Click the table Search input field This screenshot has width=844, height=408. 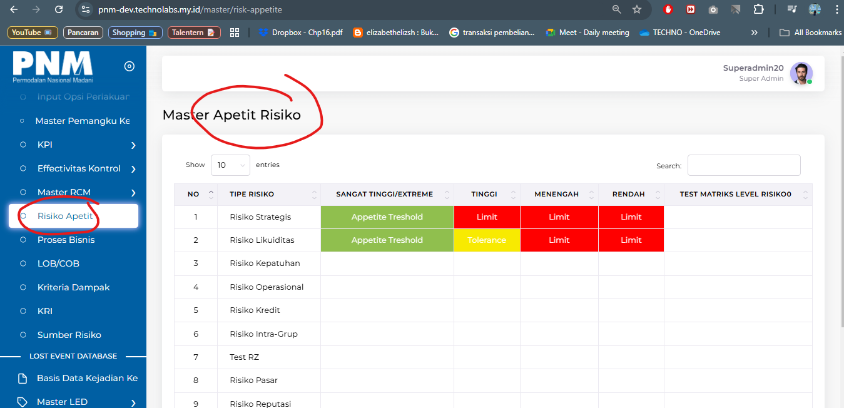point(743,165)
